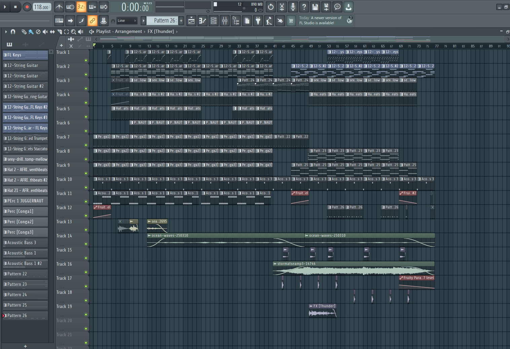Select FL Keys in the picker
This screenshot has width=510, height=349.
pos(26,55)
